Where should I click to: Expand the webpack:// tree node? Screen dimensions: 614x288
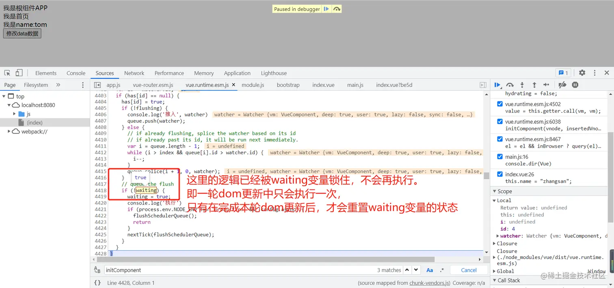click(9, 131)
